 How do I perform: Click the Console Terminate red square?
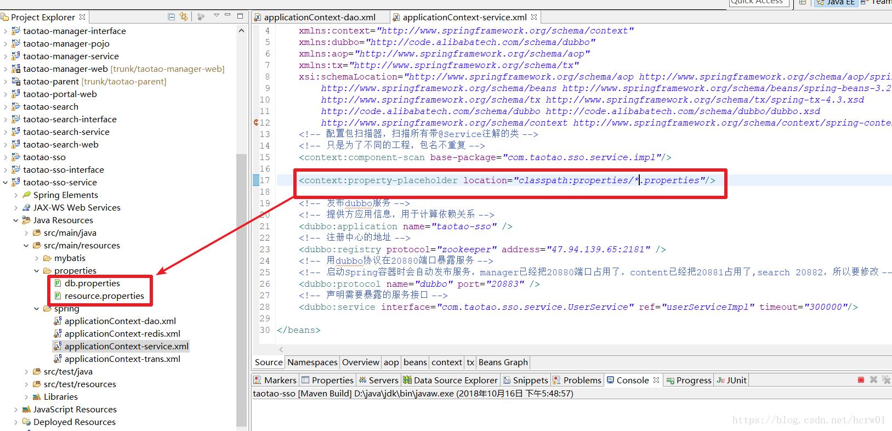(x=861, y=380)
